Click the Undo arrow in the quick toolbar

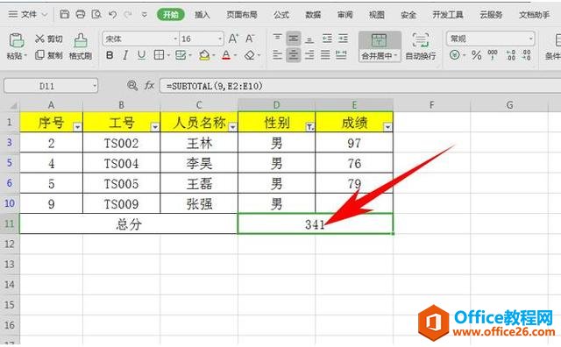[113, 14]
